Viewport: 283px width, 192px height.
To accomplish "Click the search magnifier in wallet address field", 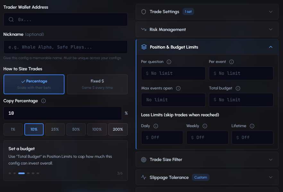I will coord(11,19).
